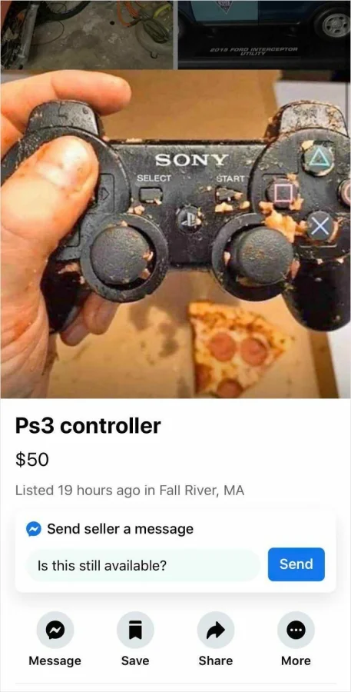Click the 'Ps3 controller' listing title
Screen dimensions: 351x692
tap(88, 426)
